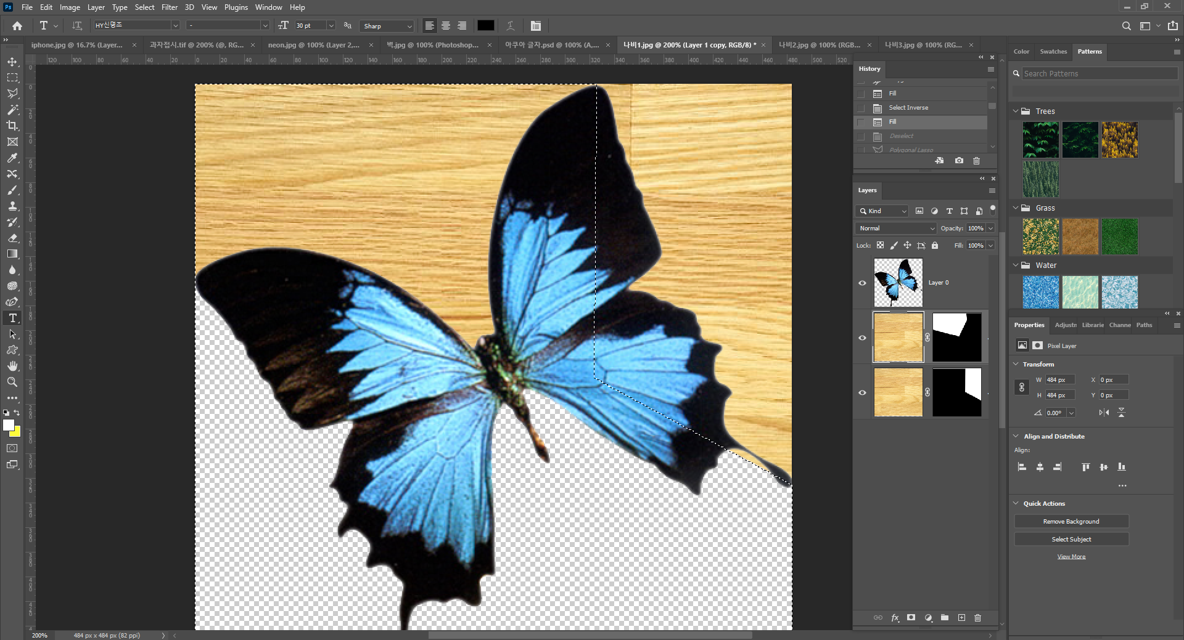Lock image pixels with brush lock icon
Viewport: 1184px width, 640px height.
[x=894, y=245]
